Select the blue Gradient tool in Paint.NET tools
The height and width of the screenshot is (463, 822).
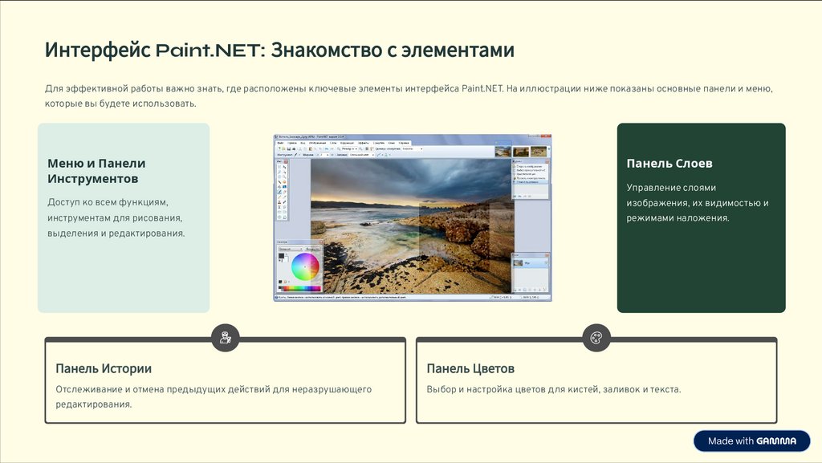tap(284, 186)
